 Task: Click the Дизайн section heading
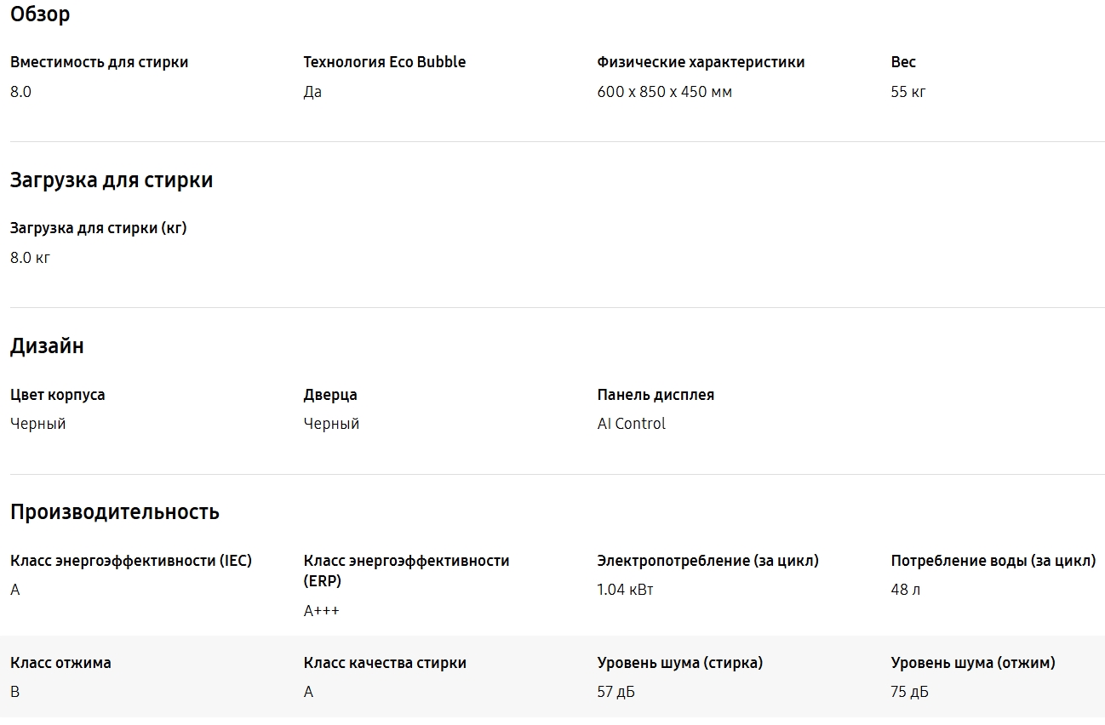[47, 346]
